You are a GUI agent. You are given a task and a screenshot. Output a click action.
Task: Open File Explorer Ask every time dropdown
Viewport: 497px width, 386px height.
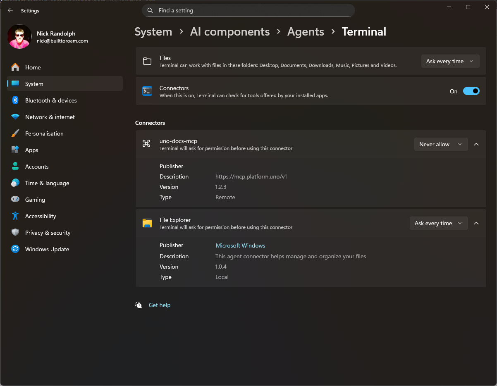tap(438, 223)
